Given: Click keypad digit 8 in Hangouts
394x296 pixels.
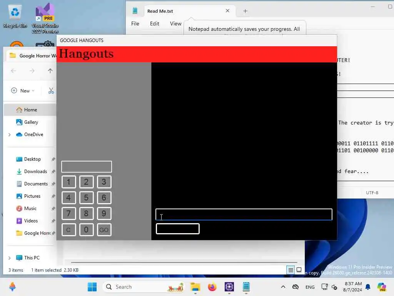Looking at the screenshot, I should coord(86,214).
